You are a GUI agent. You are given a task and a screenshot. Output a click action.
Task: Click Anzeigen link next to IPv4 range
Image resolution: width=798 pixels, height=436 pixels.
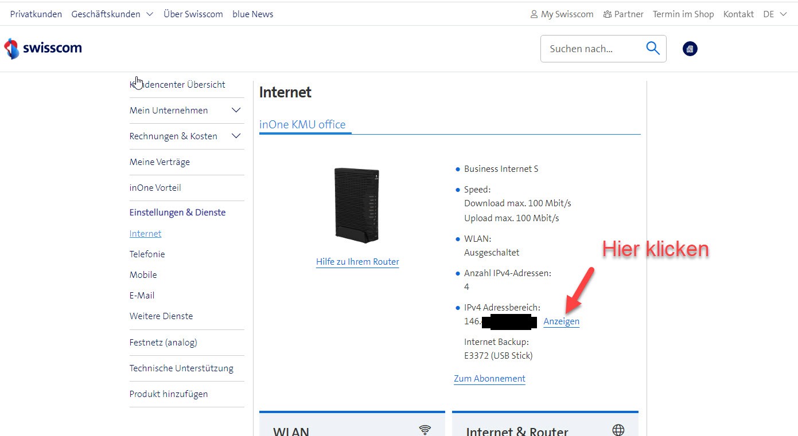click(x=561, y=321)
